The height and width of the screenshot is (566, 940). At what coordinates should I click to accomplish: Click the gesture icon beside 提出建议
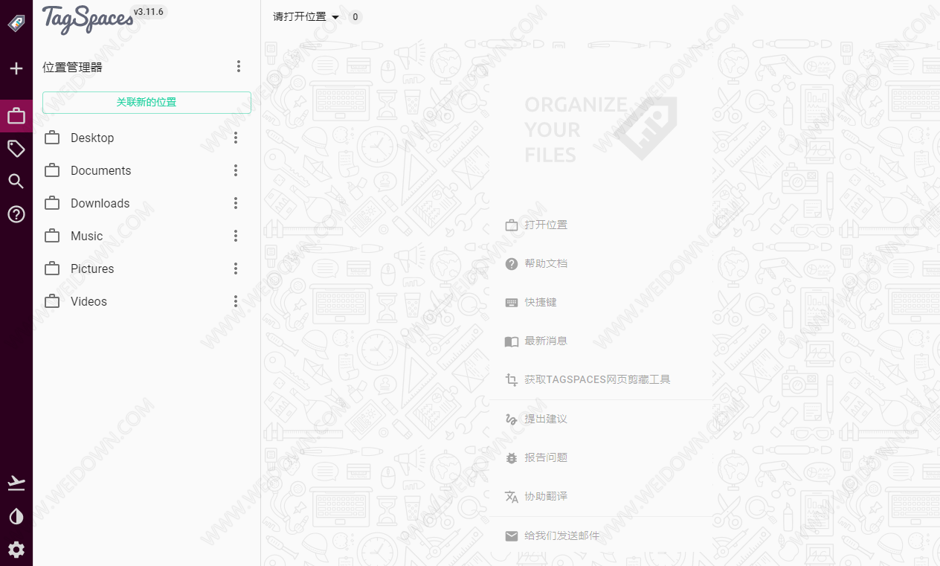click(512, 419)
